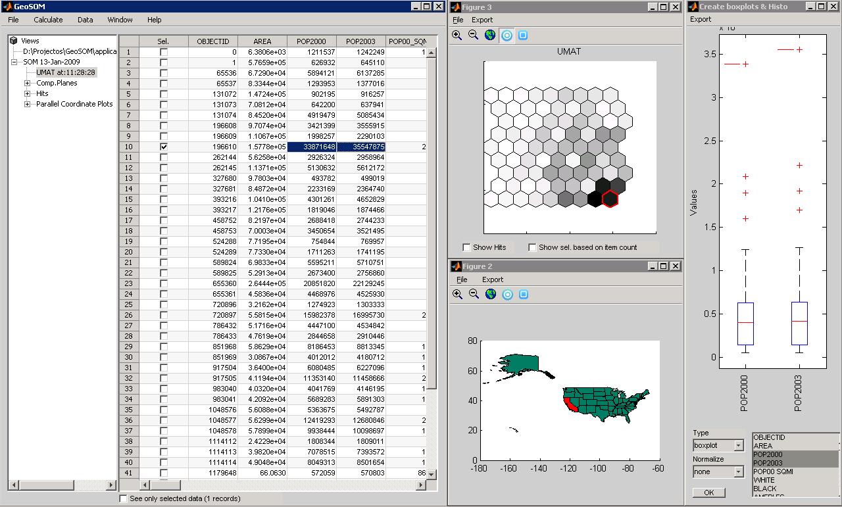Expand the Hits tree node
The height and width of the screenshot is (507, 842).
(27, 93)
